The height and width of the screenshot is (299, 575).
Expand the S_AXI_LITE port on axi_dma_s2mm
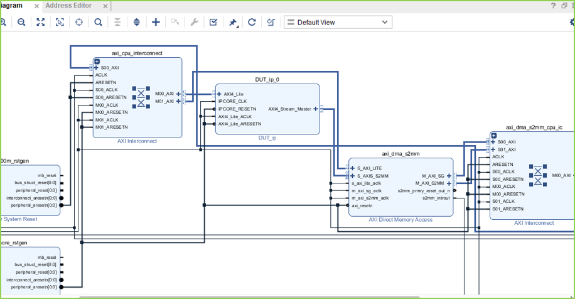(352, 168)
